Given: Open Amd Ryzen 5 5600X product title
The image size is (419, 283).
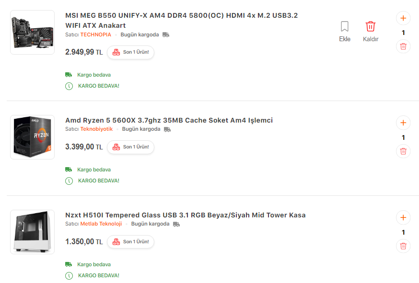Looking at the screenshot, I should [169, 120].
